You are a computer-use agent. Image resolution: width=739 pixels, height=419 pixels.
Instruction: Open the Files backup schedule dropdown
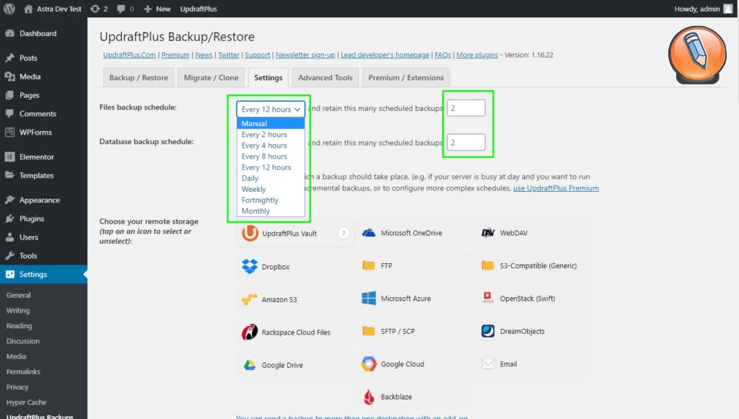[x=271, y=109]
